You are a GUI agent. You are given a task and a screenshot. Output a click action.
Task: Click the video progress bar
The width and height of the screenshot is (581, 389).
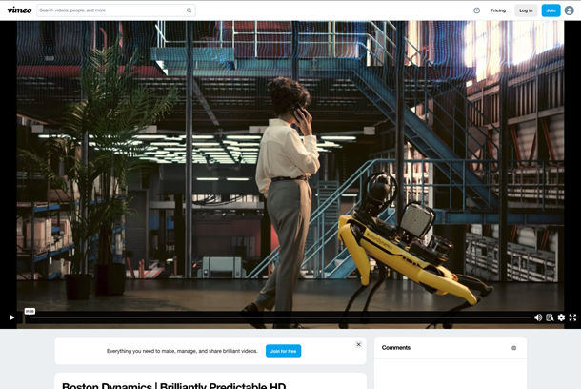click(280, 317)
